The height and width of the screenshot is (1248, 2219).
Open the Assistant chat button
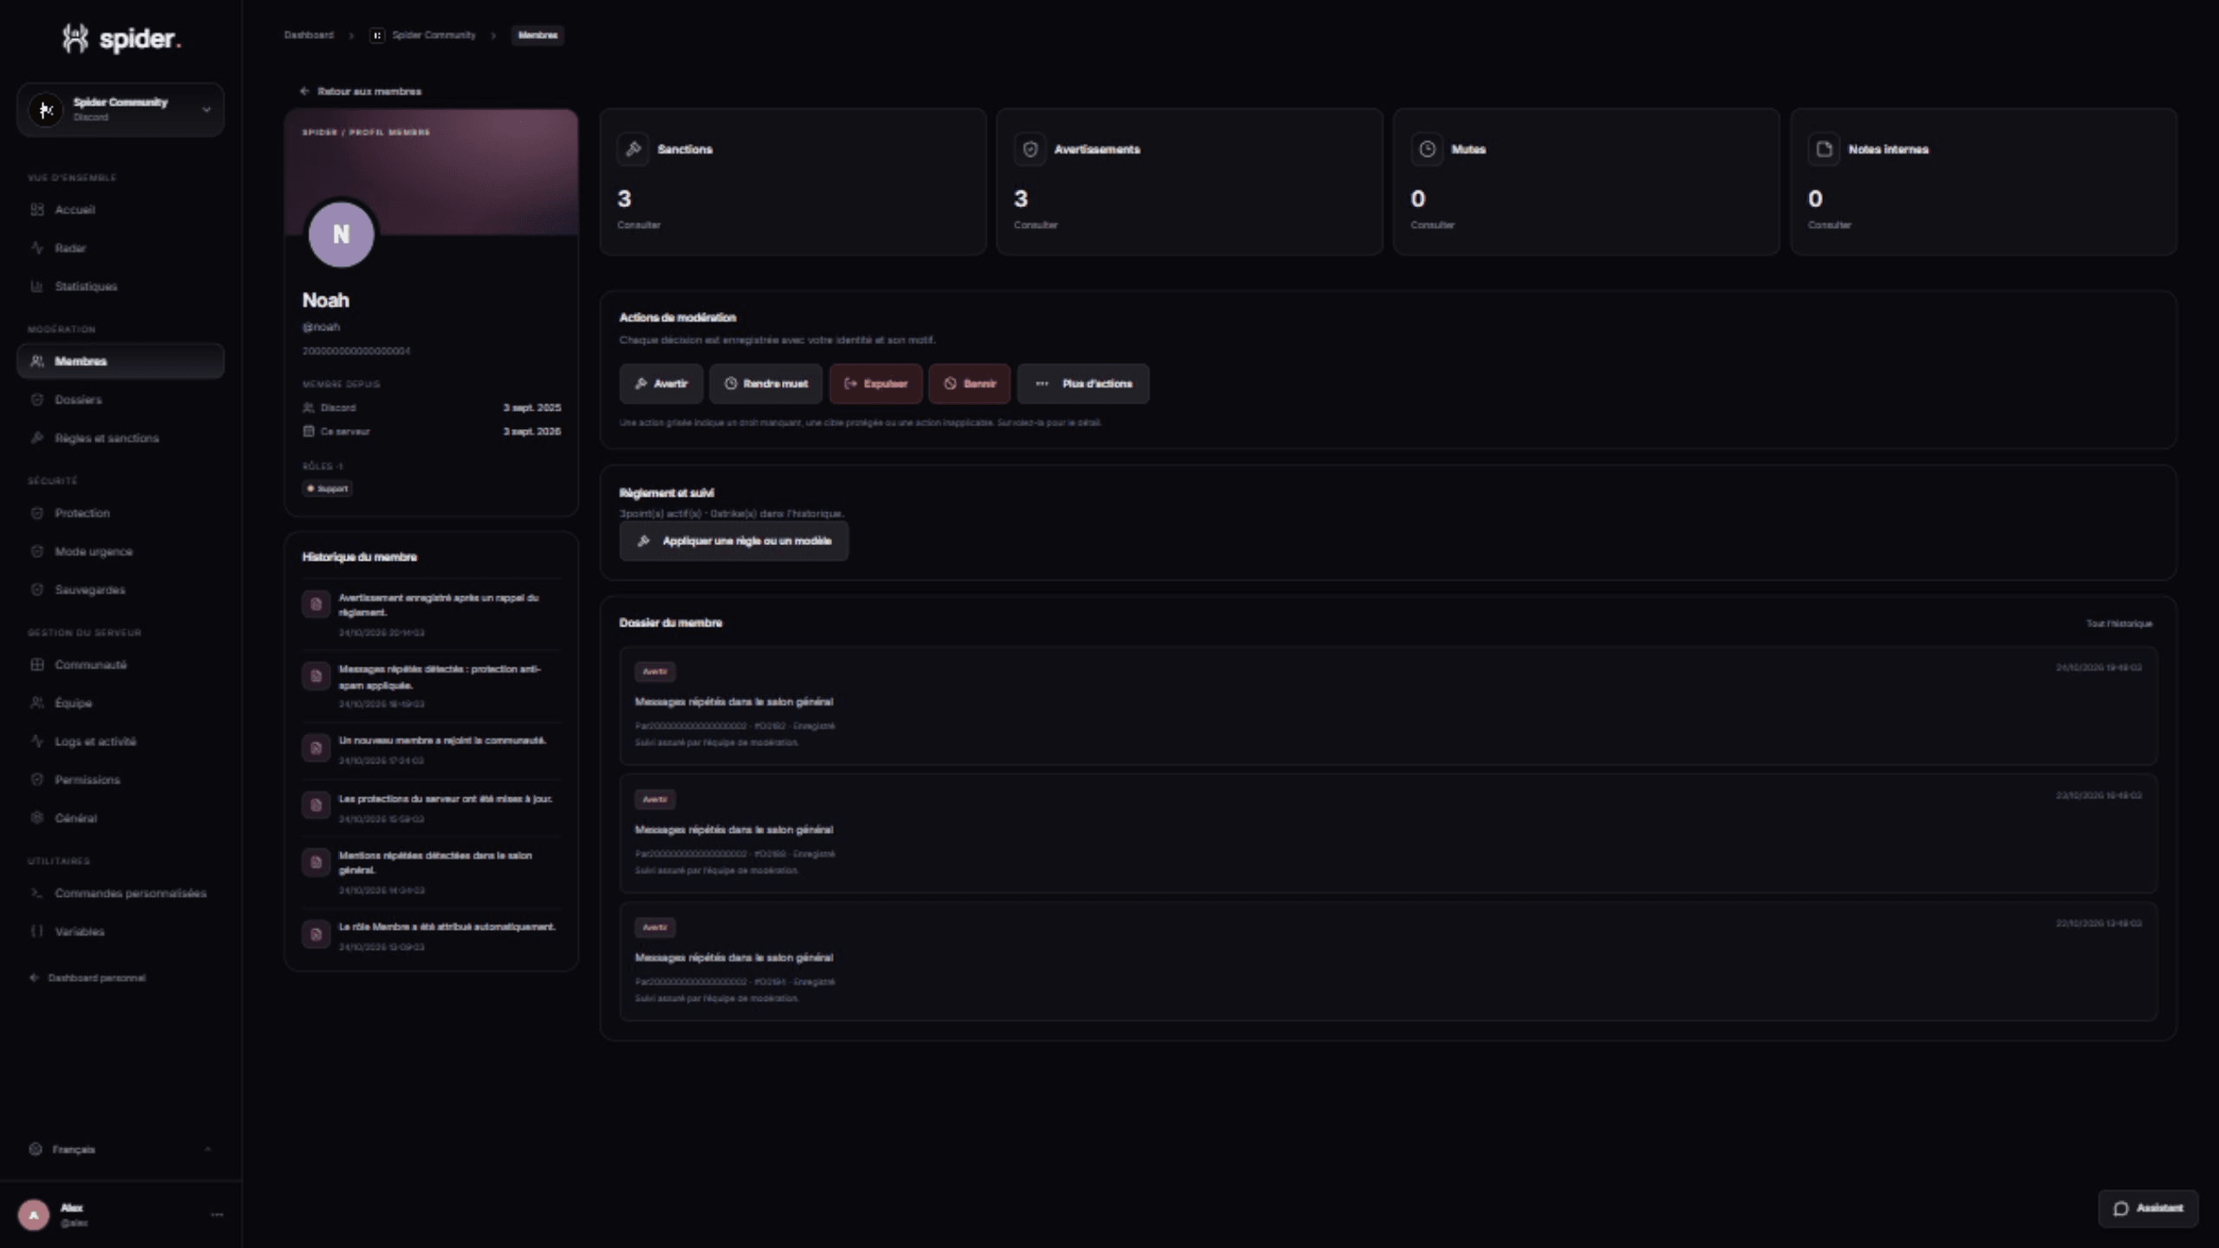(x=2147, y=1208)
